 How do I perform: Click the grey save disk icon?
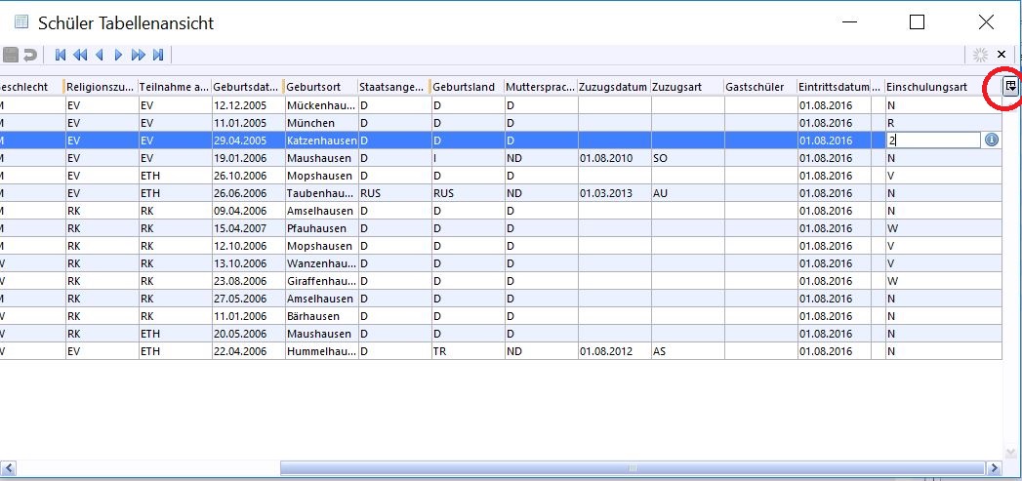pyautogui.click(x=10, y=55)
